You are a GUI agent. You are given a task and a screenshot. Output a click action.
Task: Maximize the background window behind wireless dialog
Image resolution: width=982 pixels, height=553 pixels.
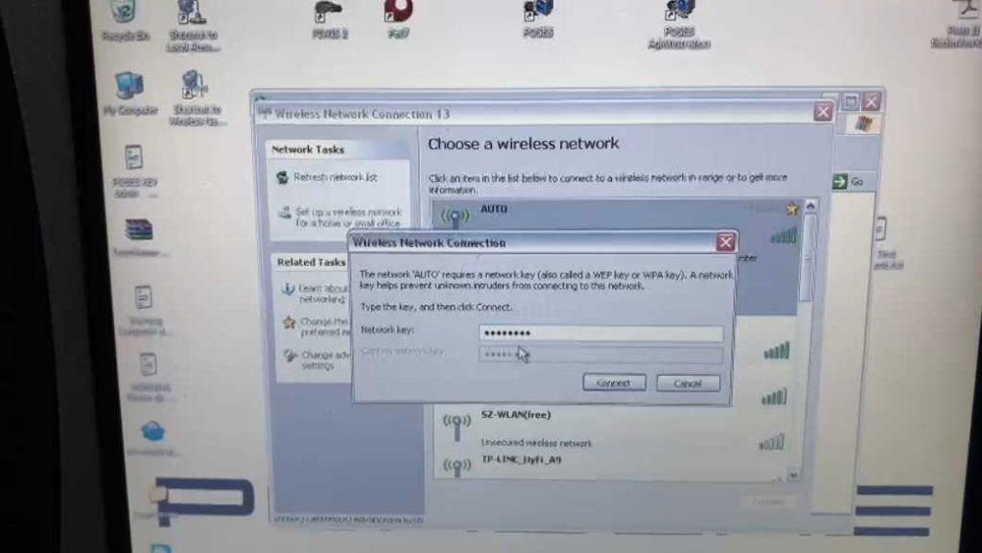[x=850, y=102]
